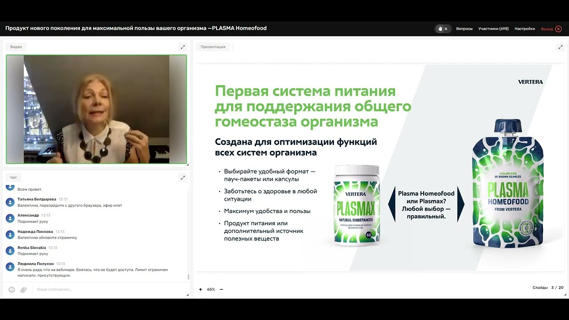Click Renka Slovakia's avatar in chat
569x320 pixels.
coord(10,250)
